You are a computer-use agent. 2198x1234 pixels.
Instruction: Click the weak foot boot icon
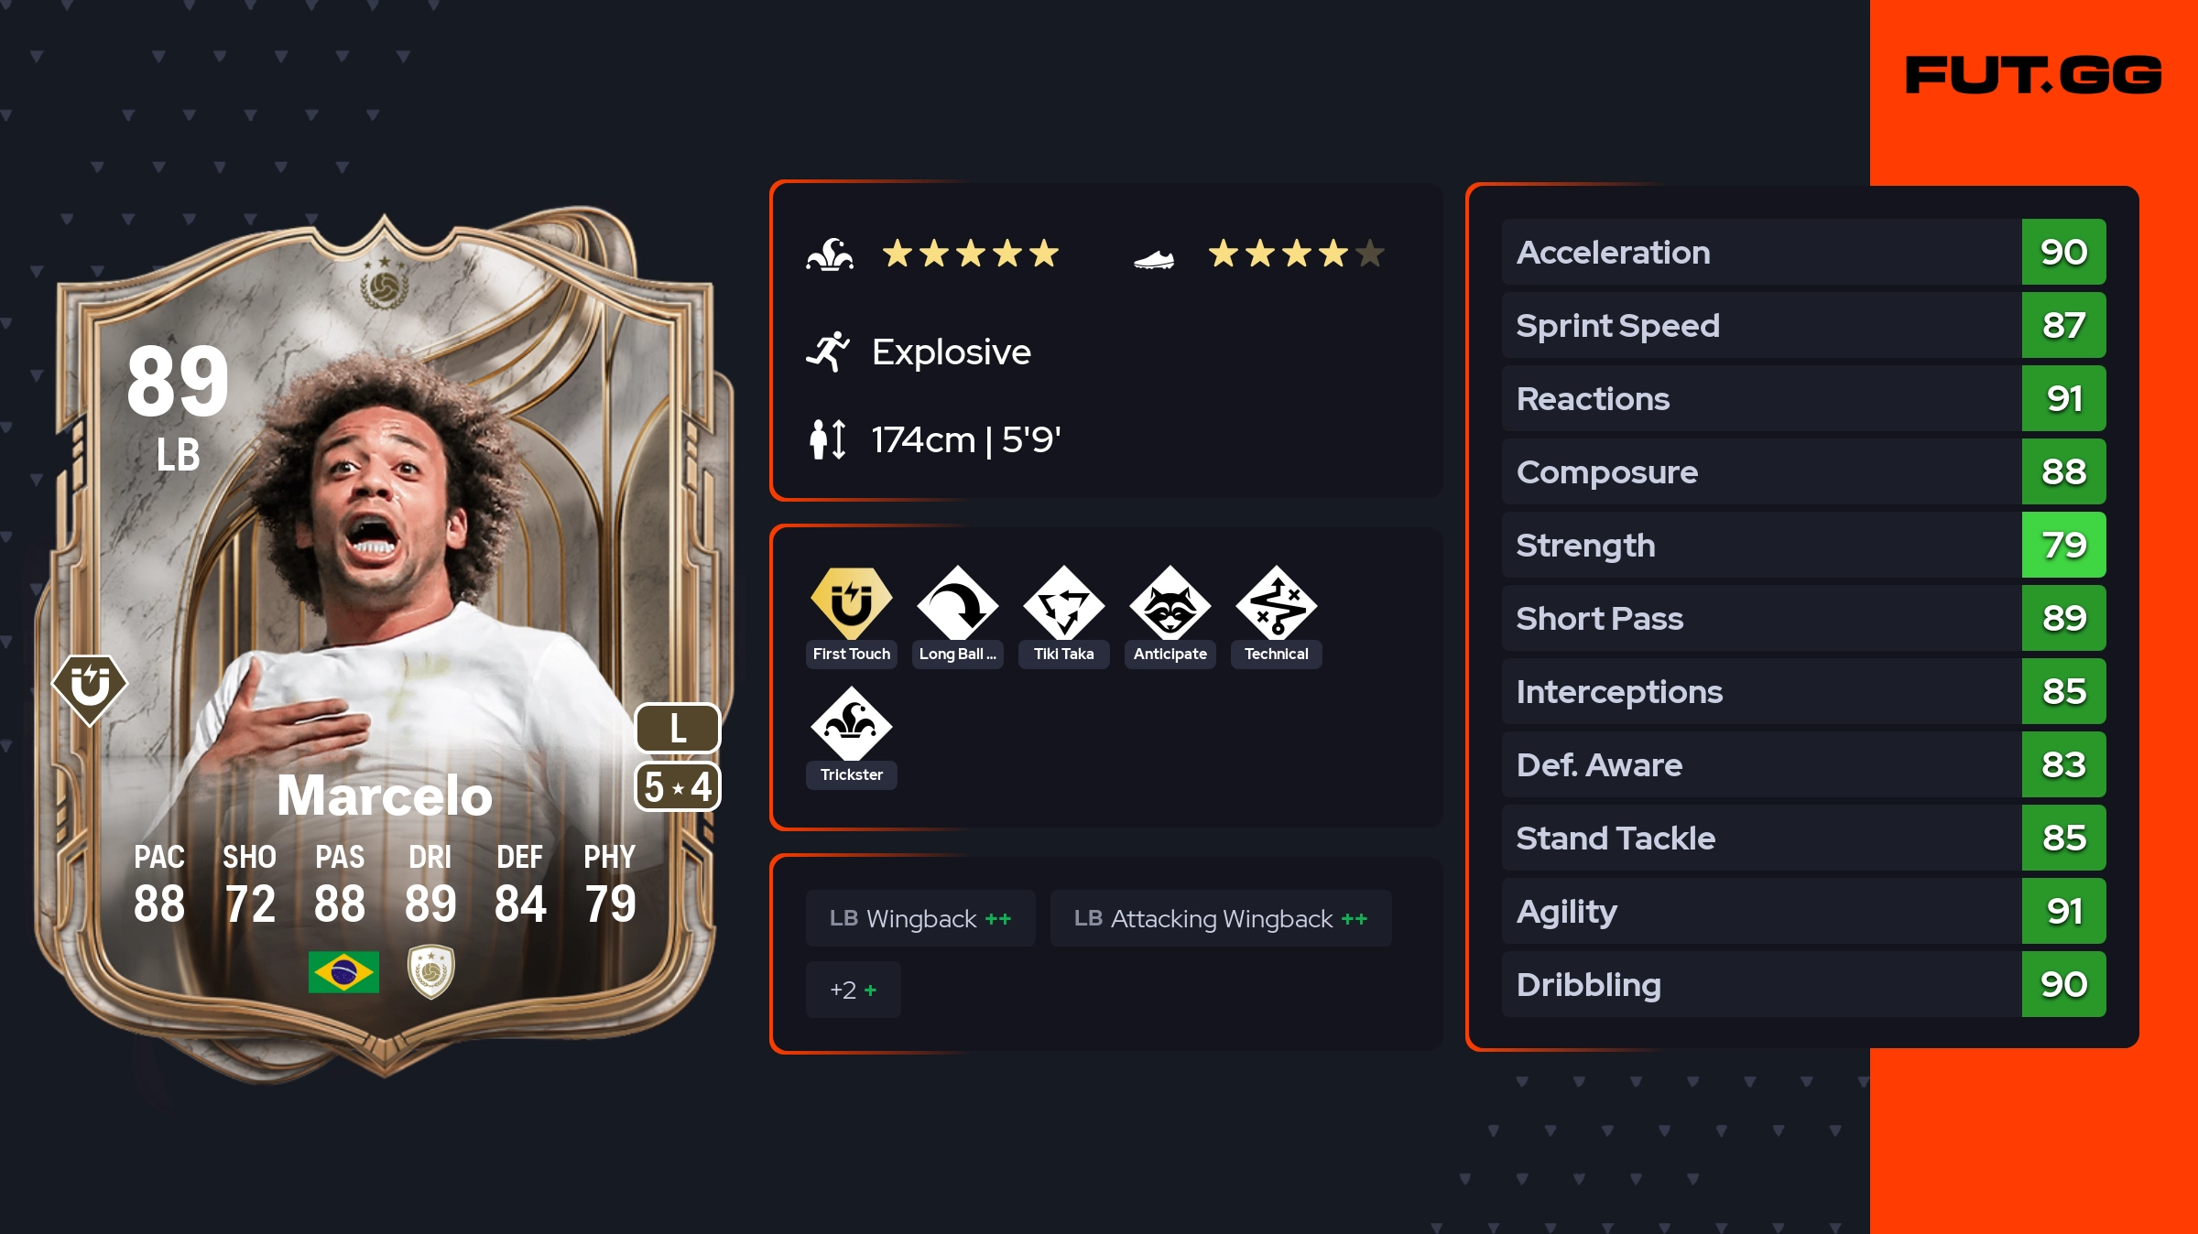tap(1154, 260)
